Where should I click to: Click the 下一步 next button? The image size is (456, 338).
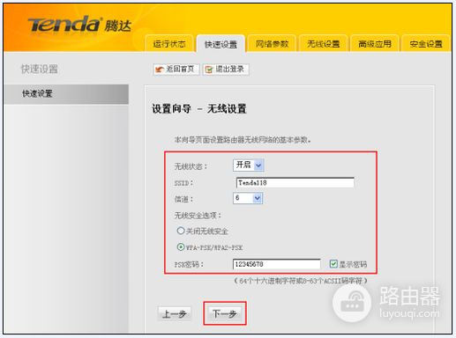[x=224, y=313]
